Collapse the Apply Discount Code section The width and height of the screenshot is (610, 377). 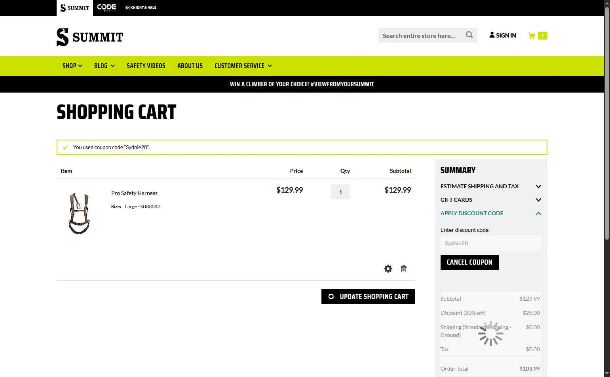pyautogui.click(x=491, y=213)
